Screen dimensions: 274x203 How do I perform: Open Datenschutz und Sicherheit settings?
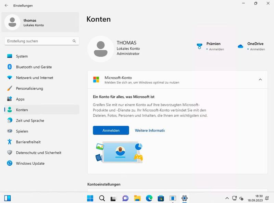click(x=36, y=153)
